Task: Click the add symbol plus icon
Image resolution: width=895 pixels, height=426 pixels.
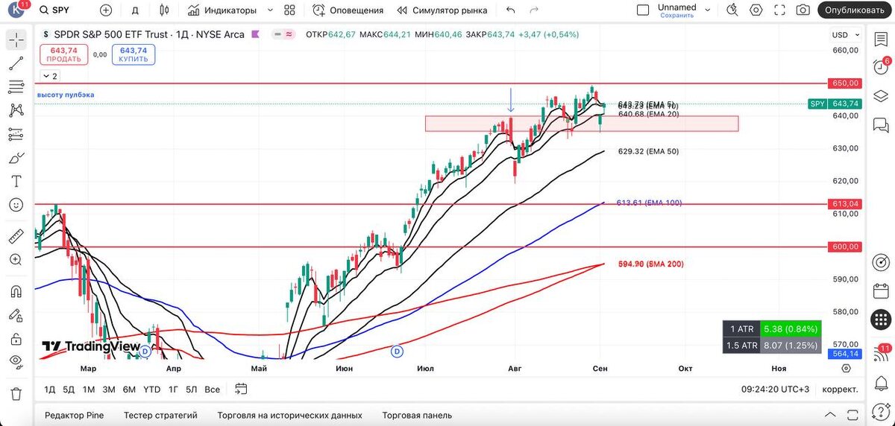Action: click(x=106, y=10)
